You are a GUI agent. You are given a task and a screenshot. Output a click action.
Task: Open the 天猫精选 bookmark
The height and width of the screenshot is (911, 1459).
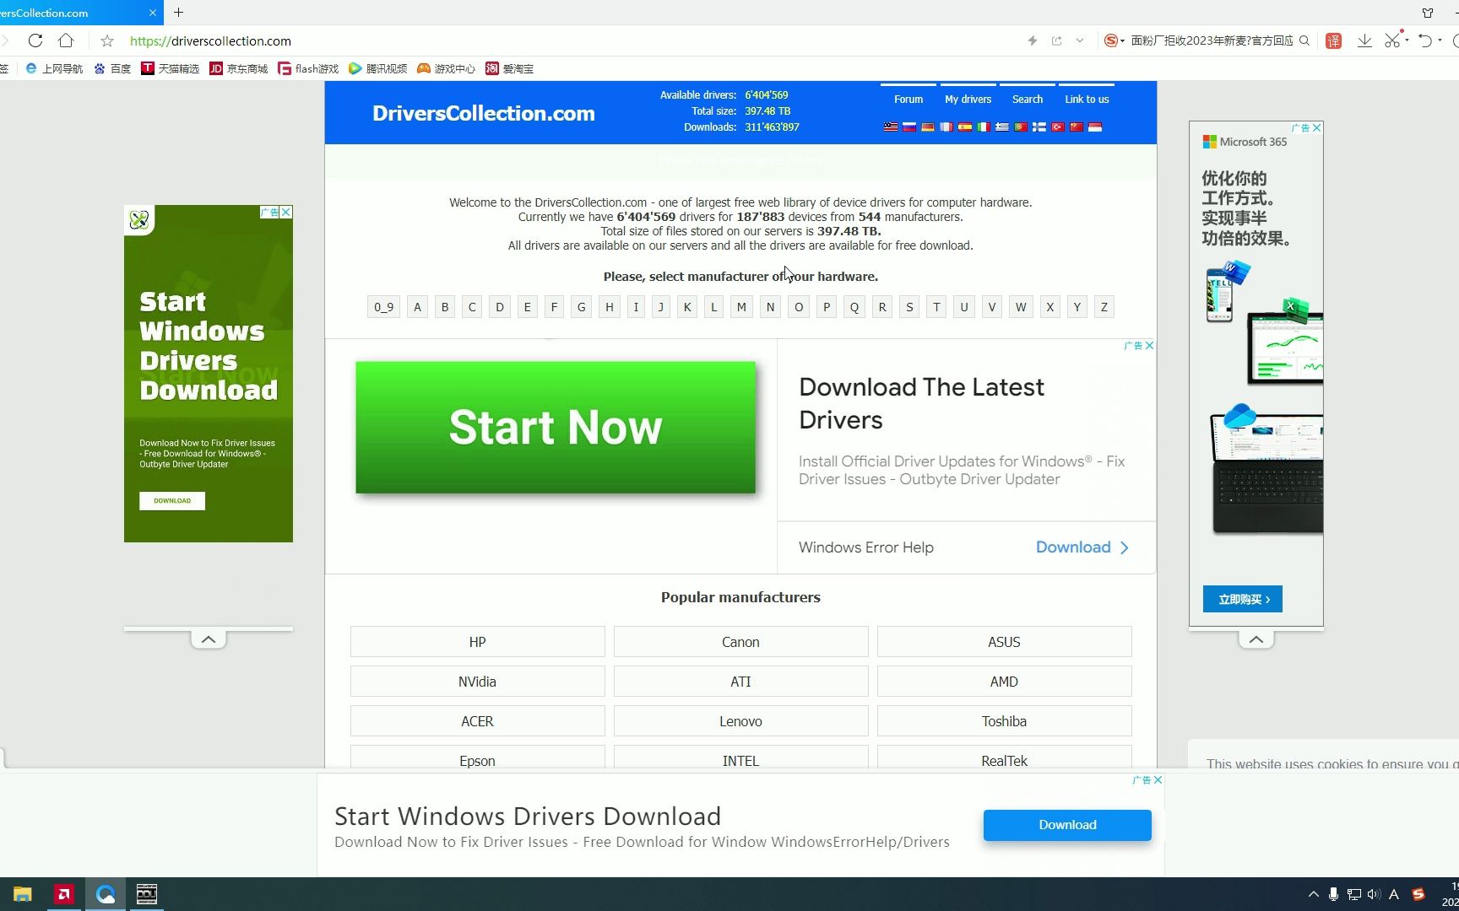click(170, 68)
